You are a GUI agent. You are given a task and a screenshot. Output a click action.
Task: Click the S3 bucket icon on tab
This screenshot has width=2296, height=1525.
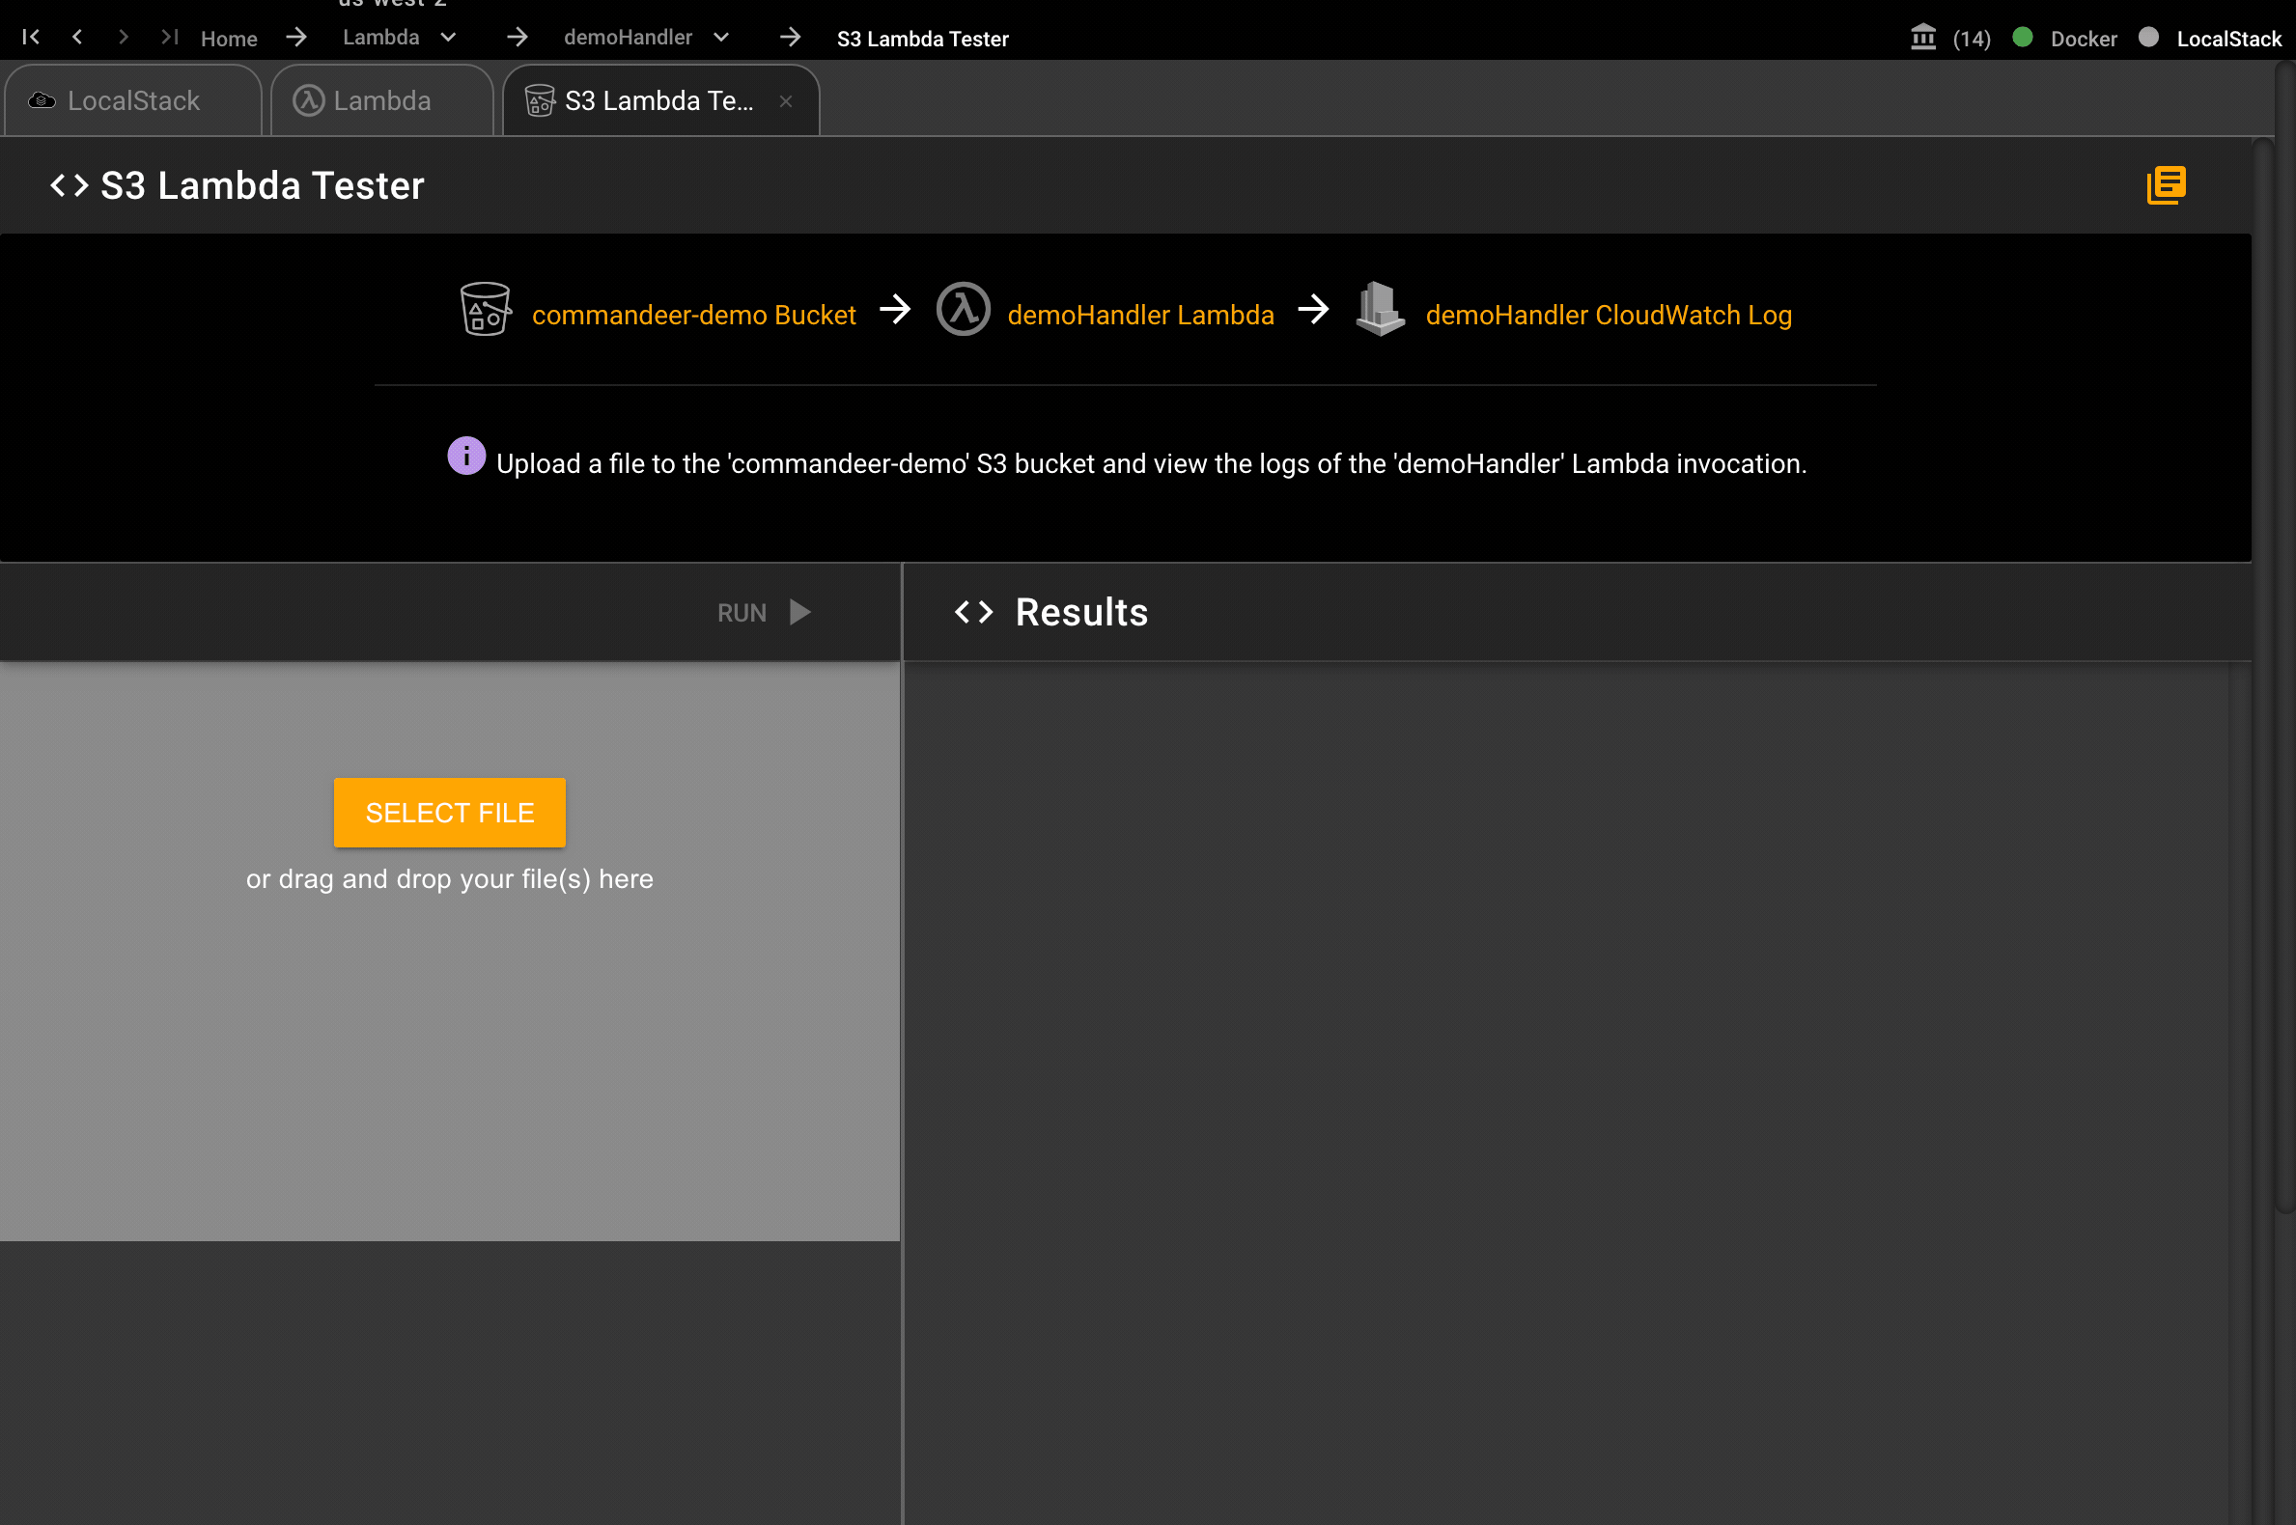(x=540, y=100)
